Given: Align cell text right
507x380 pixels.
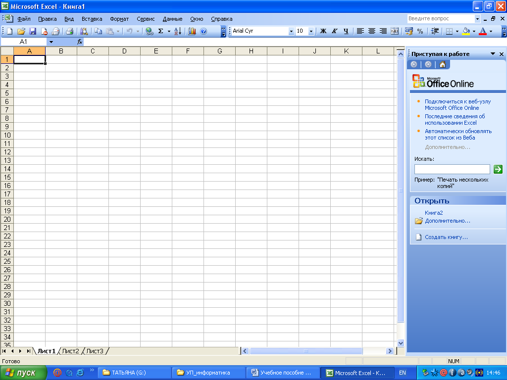Looking at the screenshot, I should click(383, 31).
